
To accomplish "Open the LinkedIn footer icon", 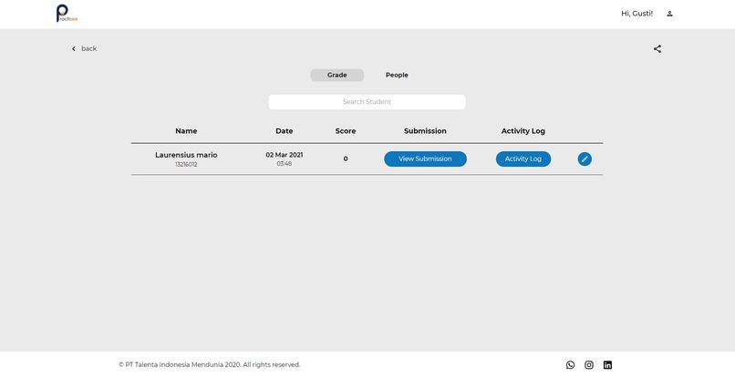I will pos(607,365).
